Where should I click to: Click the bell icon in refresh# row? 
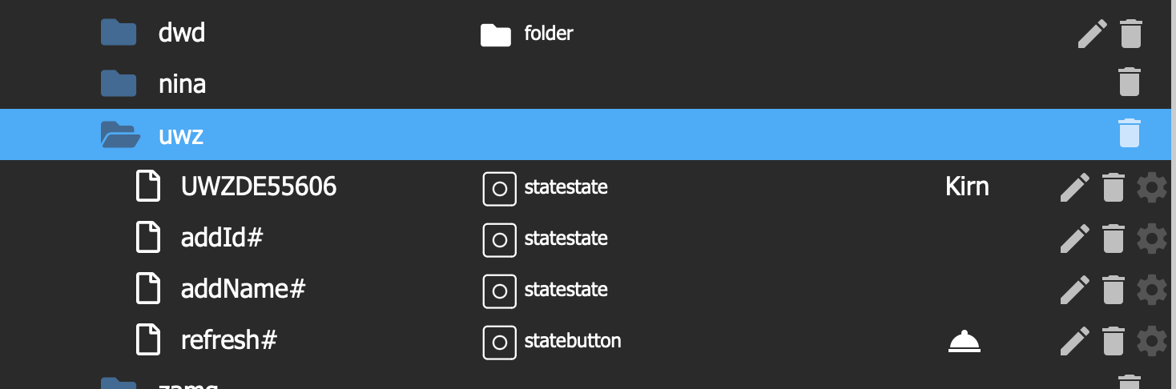pyautogui.click(x=965, y=342)
